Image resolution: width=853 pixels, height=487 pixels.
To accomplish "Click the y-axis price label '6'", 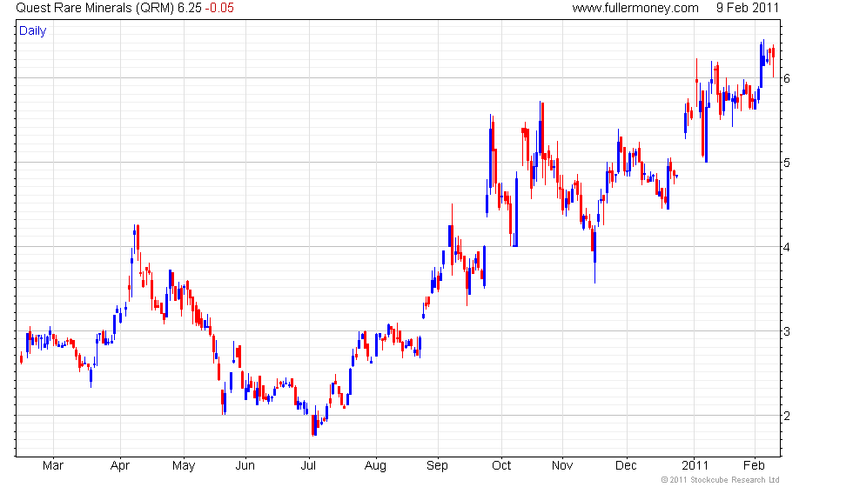I will coord(787,79).
